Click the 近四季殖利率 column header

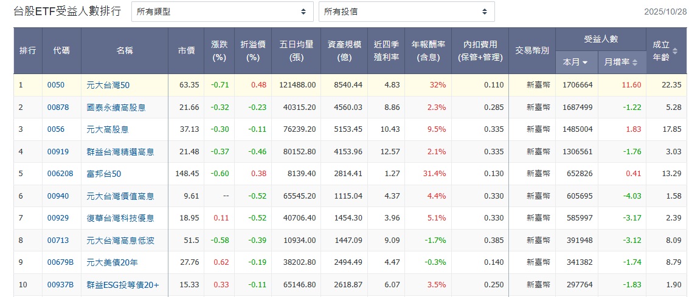point(387,51)
